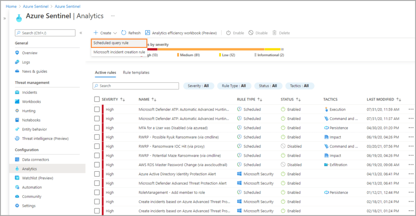Click the Analytics efficiency workbook icon
Image resolution: width=416 pixels, height=216 pixels.
click(x=147, y=33)
